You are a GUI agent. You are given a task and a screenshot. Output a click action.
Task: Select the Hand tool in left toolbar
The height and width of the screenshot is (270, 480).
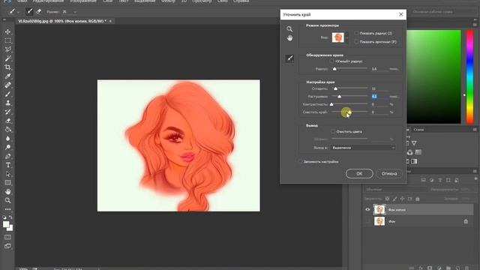tap(8, 192)
